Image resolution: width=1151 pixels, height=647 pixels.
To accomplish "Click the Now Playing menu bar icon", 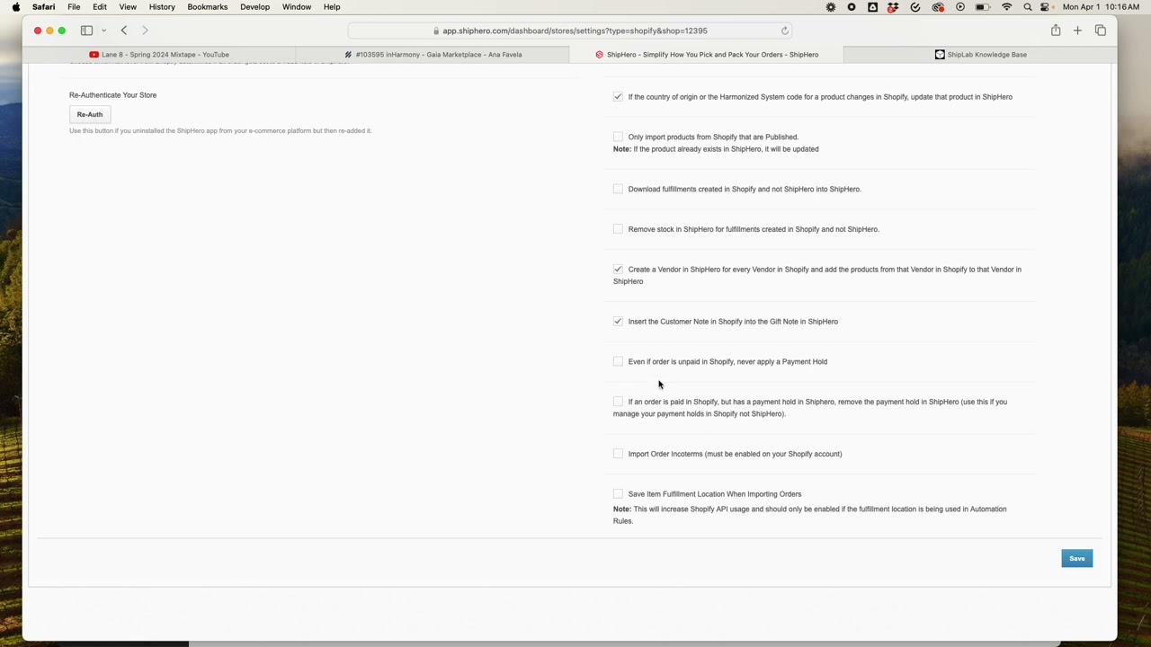I will pos(960,6).
